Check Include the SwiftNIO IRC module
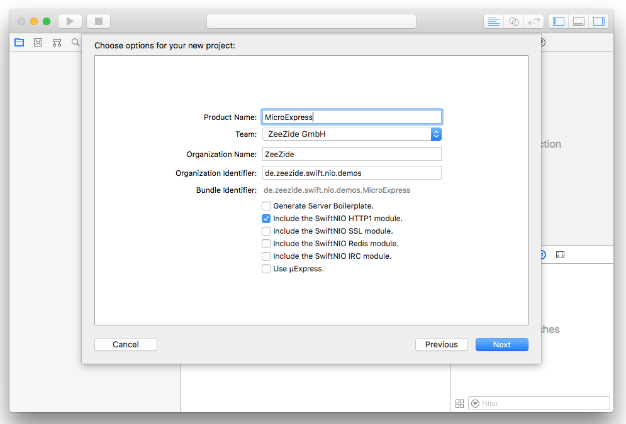626x424 pixels. coord(266,256)
